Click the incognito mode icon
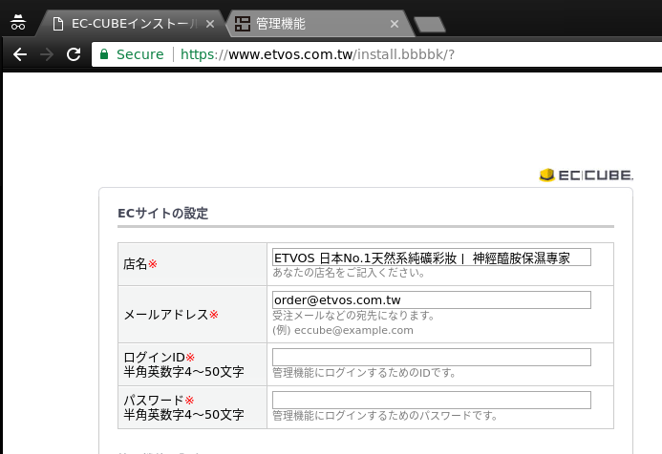Viewport: 662px width, 454px height. click(x=18, y=22)
